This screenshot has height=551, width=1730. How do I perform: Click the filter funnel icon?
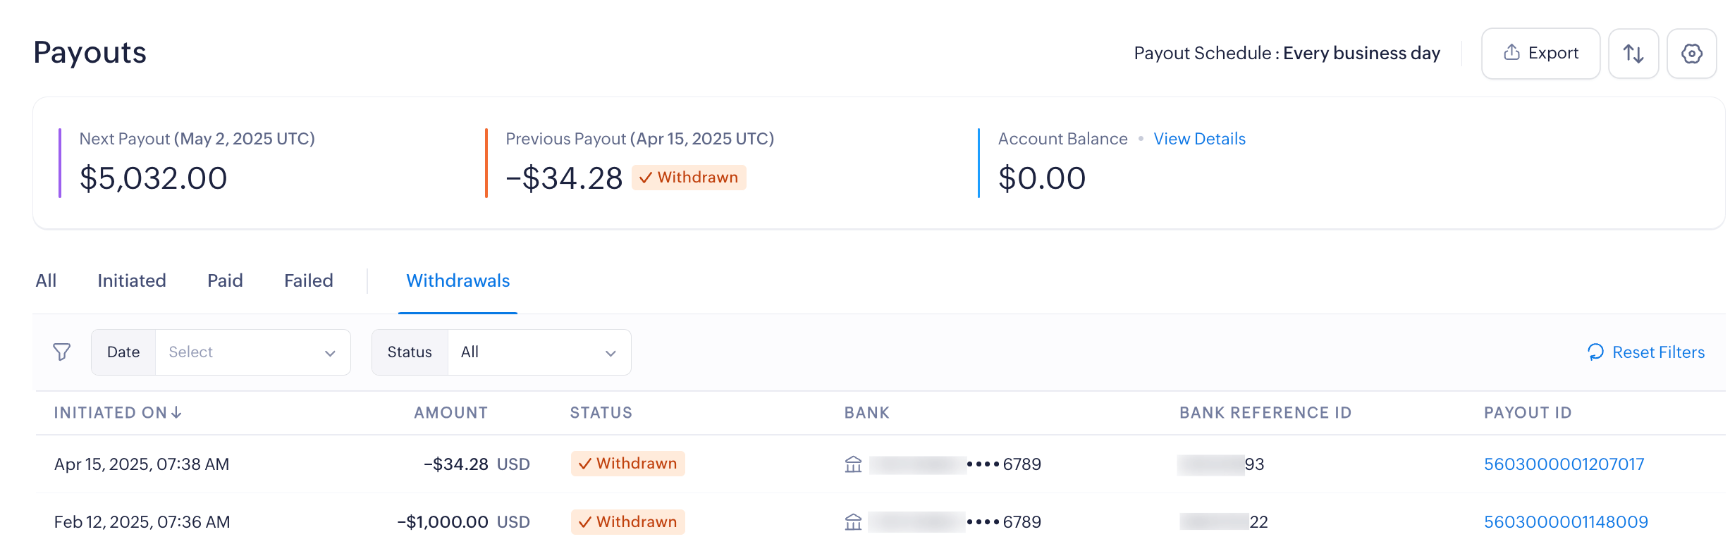tap(62, 352)
